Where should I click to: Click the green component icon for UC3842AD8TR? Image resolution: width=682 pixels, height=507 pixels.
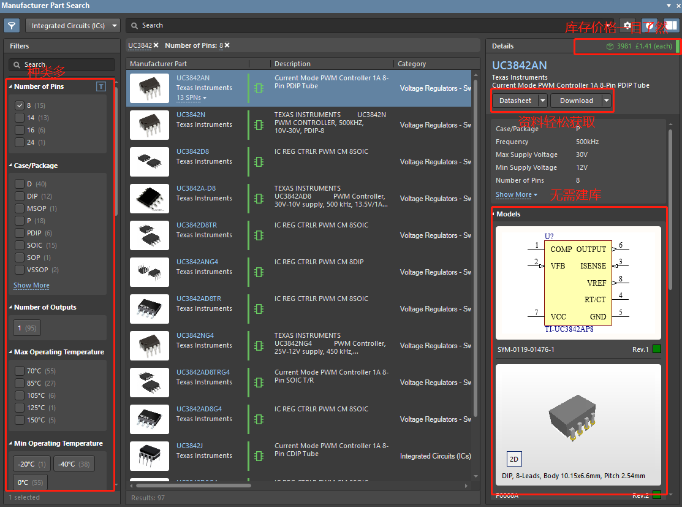pos(259,309)
